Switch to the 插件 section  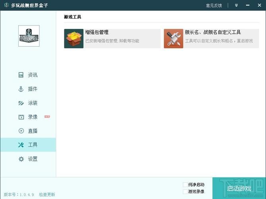(28, 89)
